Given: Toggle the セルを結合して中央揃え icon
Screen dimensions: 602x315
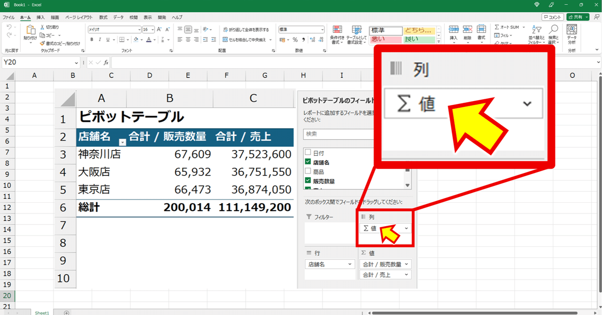Looking at the screenshot, I should pyautogui.click(x=225, y=39).
